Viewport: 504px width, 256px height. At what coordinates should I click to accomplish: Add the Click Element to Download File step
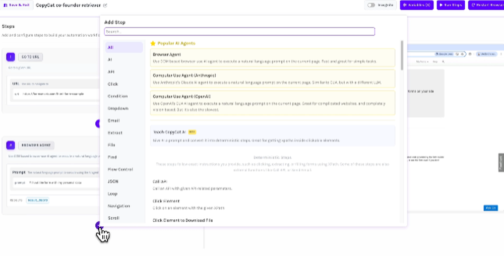(x=273, y=220)
